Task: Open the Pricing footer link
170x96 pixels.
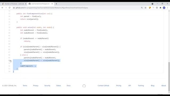Action: click(x=119, y=86)
